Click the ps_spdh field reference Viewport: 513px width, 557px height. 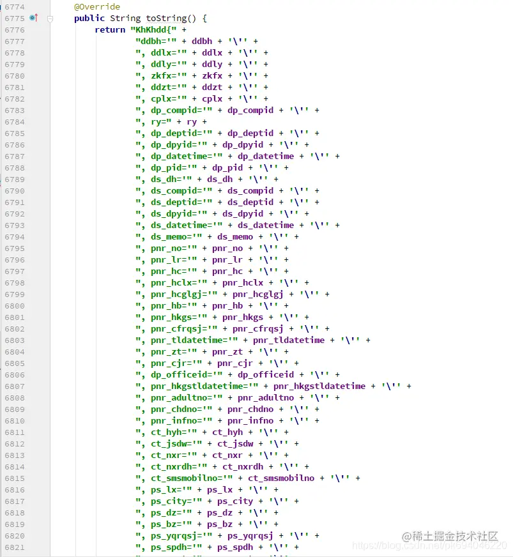click(235, 547)
